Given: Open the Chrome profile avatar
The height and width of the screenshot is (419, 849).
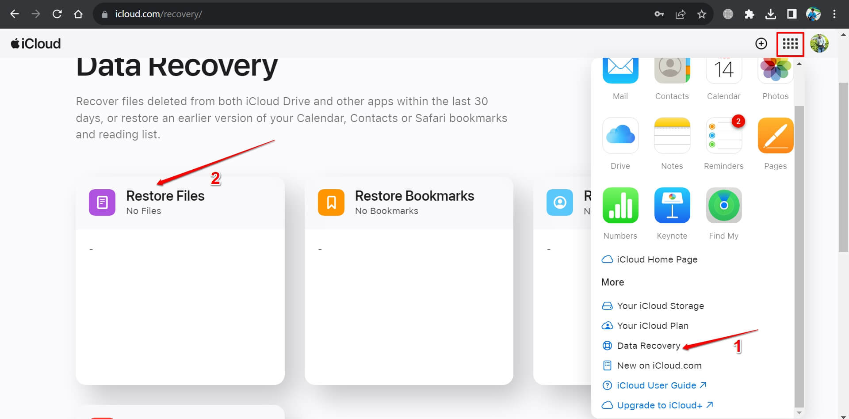Looking at the screenshot, I should (x=813, y=14).
